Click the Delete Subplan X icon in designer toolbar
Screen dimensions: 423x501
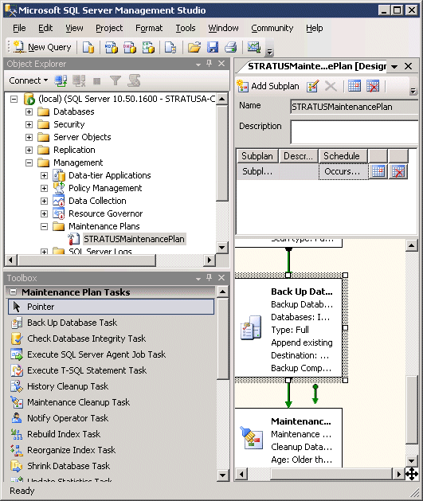pyautogui.click(x=331, y=86)
